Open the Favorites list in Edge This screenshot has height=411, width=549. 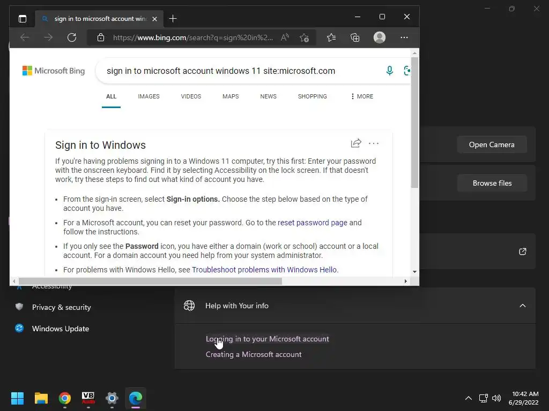point(331,37)
